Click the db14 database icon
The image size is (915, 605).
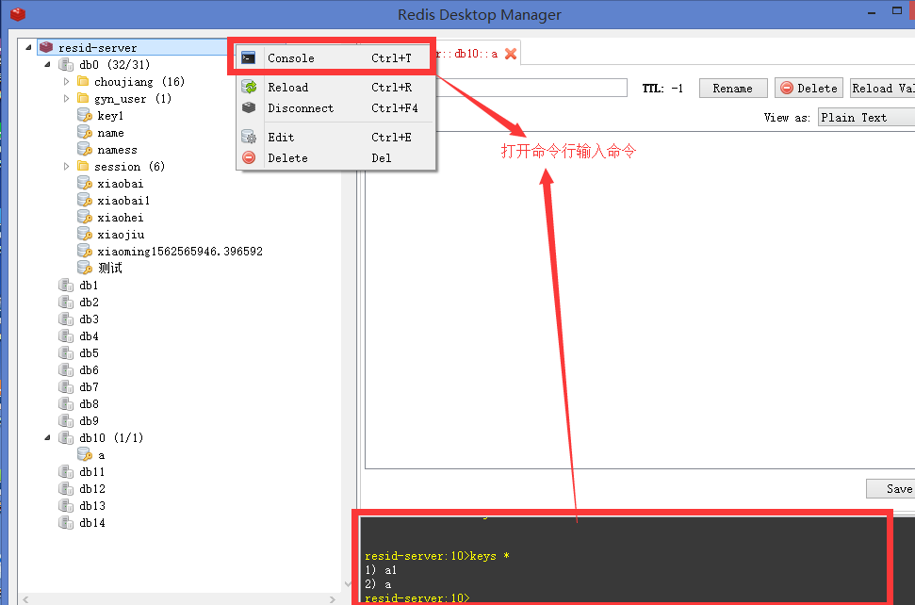click(x=66, y=522)
